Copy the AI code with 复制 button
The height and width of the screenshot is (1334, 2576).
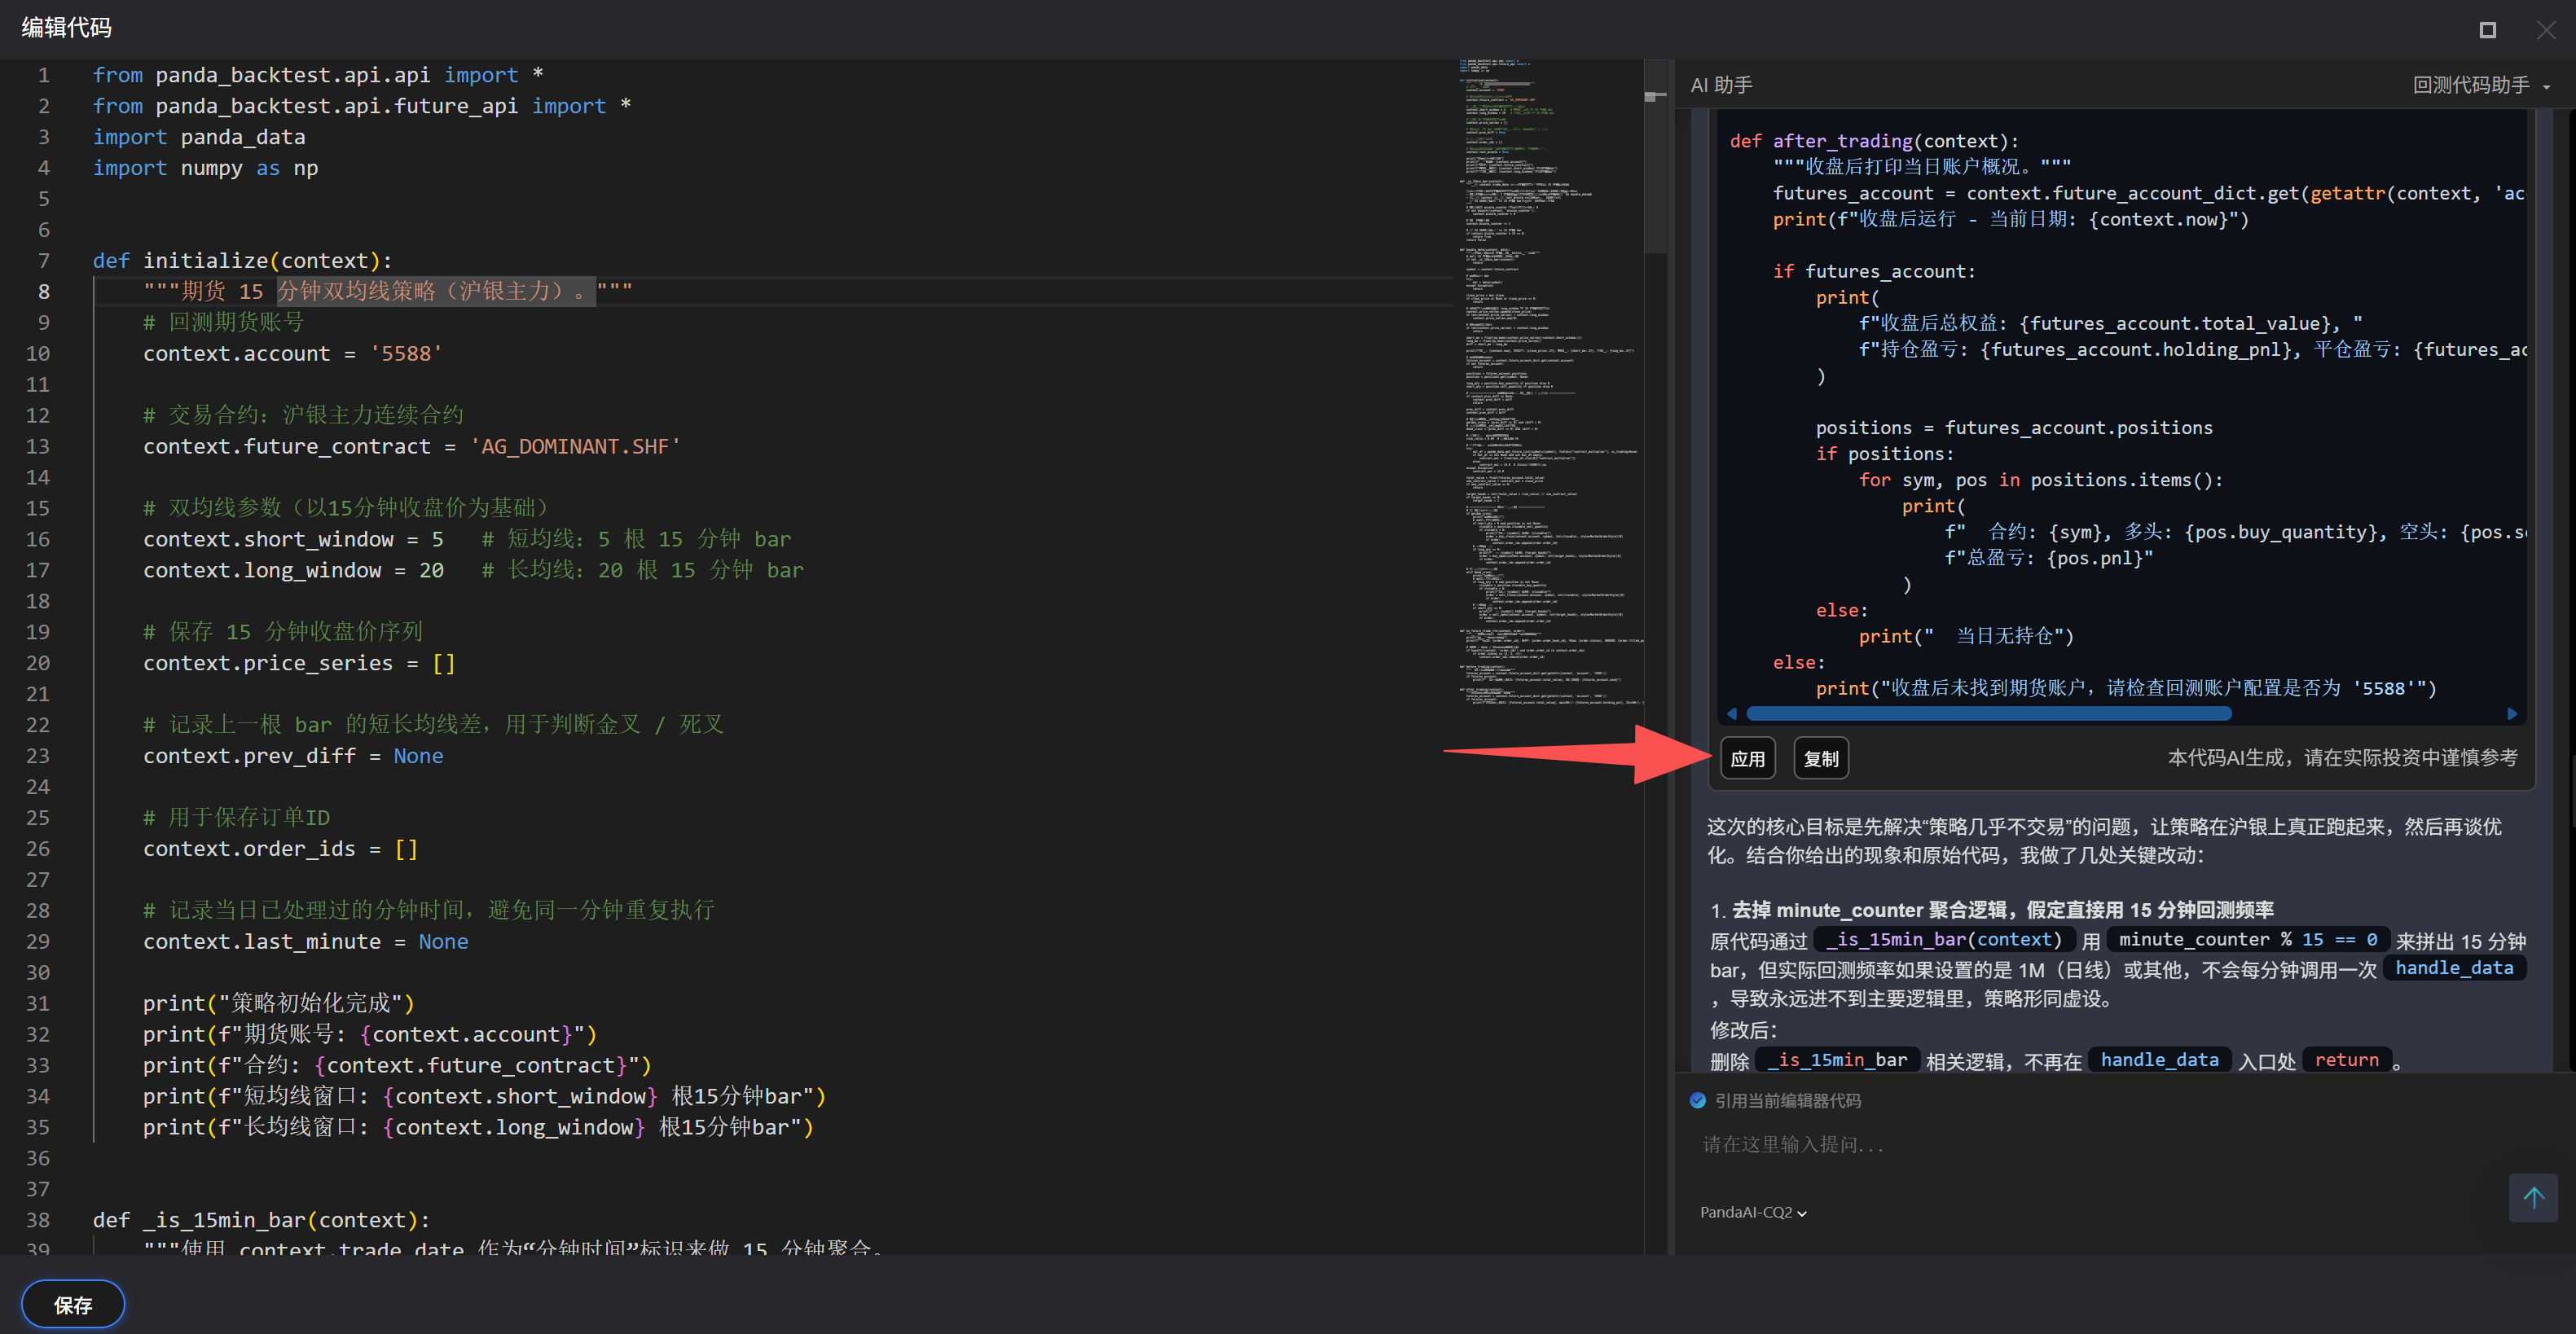point(1821,758)
